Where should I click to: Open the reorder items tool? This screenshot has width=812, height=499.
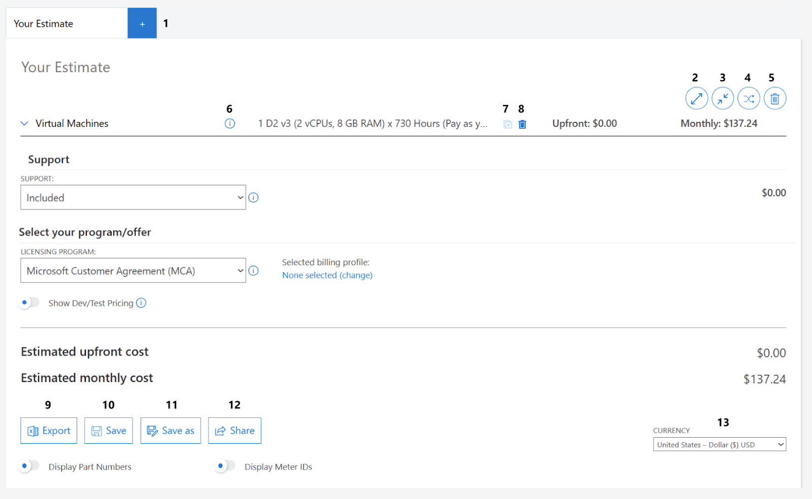point(749,98)
